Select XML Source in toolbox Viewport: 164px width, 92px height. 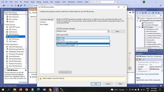(x=13, y=41)
